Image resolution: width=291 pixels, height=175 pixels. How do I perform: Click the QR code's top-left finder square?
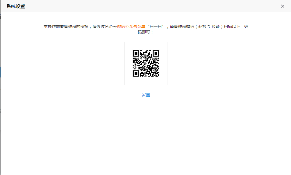click(x=136, y=53)
